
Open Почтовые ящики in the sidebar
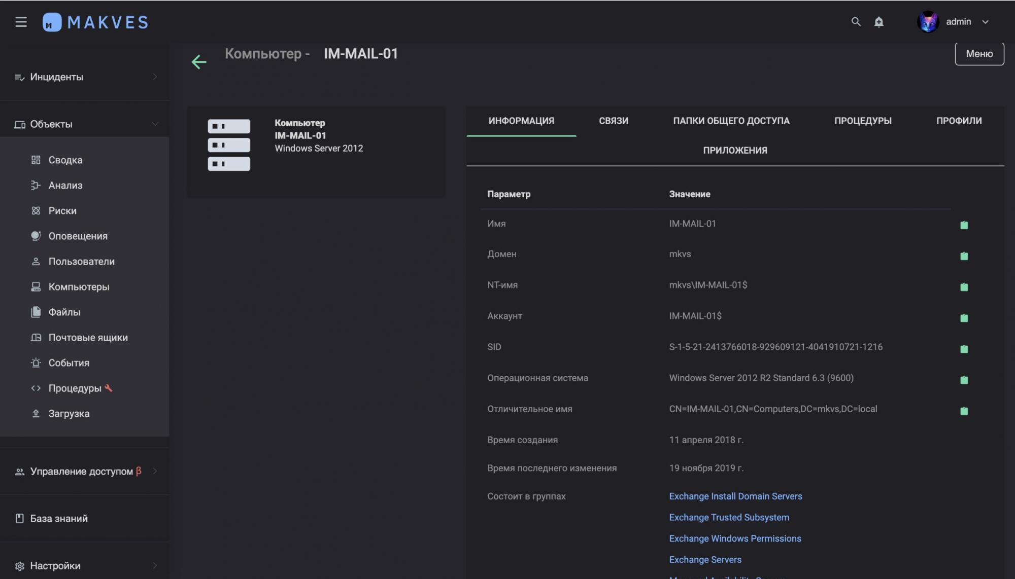point(88,338)
